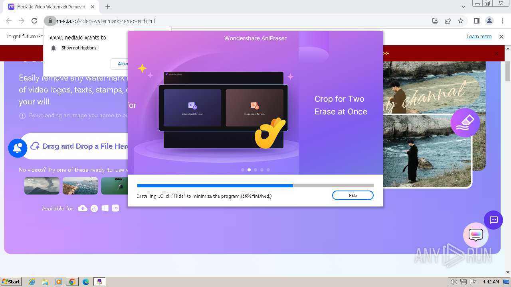The image size is (511, 287).
Task: Select the third carousel dot in the installer
Action: coord(255,170)
